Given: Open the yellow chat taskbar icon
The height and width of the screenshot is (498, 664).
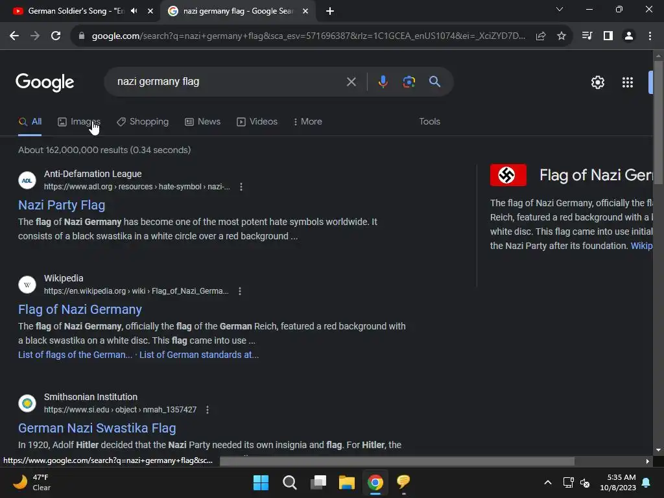Looking at the screenshot, I should click(x=403, y=482).
